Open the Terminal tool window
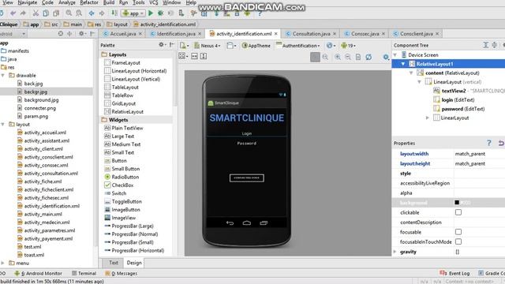The image size is (505, 284). tap(84, 274)
